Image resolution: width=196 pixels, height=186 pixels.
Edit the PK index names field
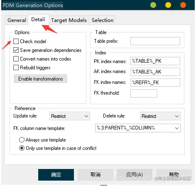[155, 61]
